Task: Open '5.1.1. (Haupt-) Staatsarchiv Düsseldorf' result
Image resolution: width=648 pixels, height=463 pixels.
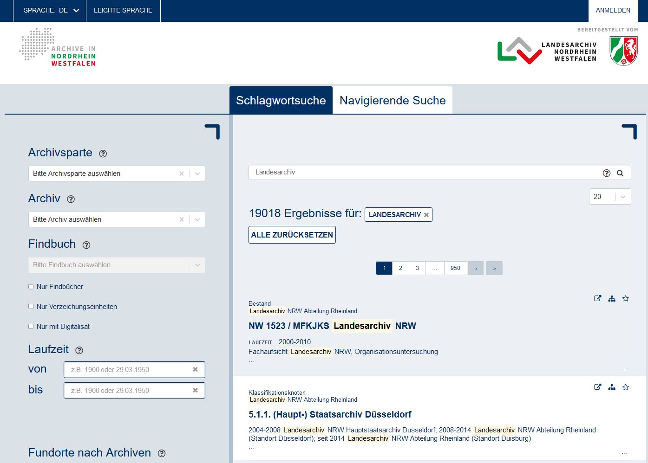Action: coord(330,414)
